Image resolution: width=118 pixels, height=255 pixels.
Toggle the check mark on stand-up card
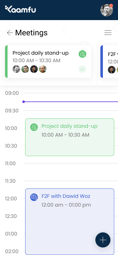82,69
